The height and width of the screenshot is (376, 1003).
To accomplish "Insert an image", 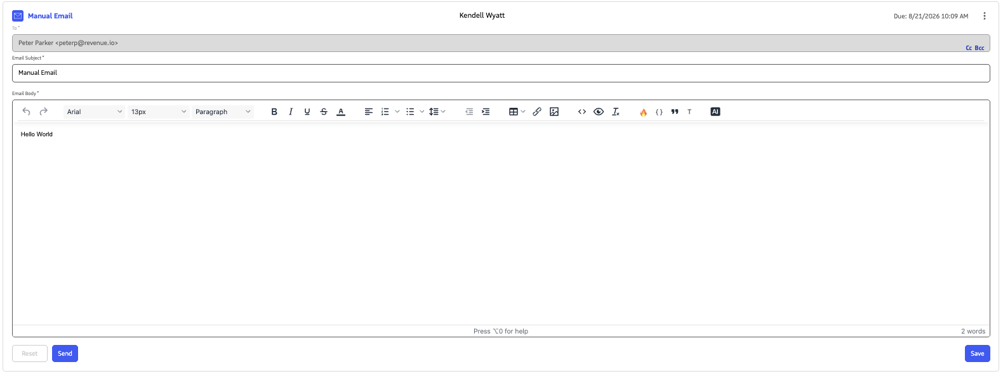I will click(554, 112).
